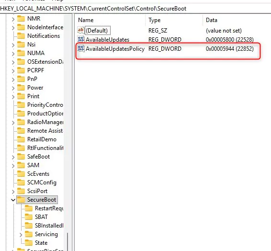271x251 pixels.
Task: Click the NMR folder icon
Action: click(x=21, y=19)
